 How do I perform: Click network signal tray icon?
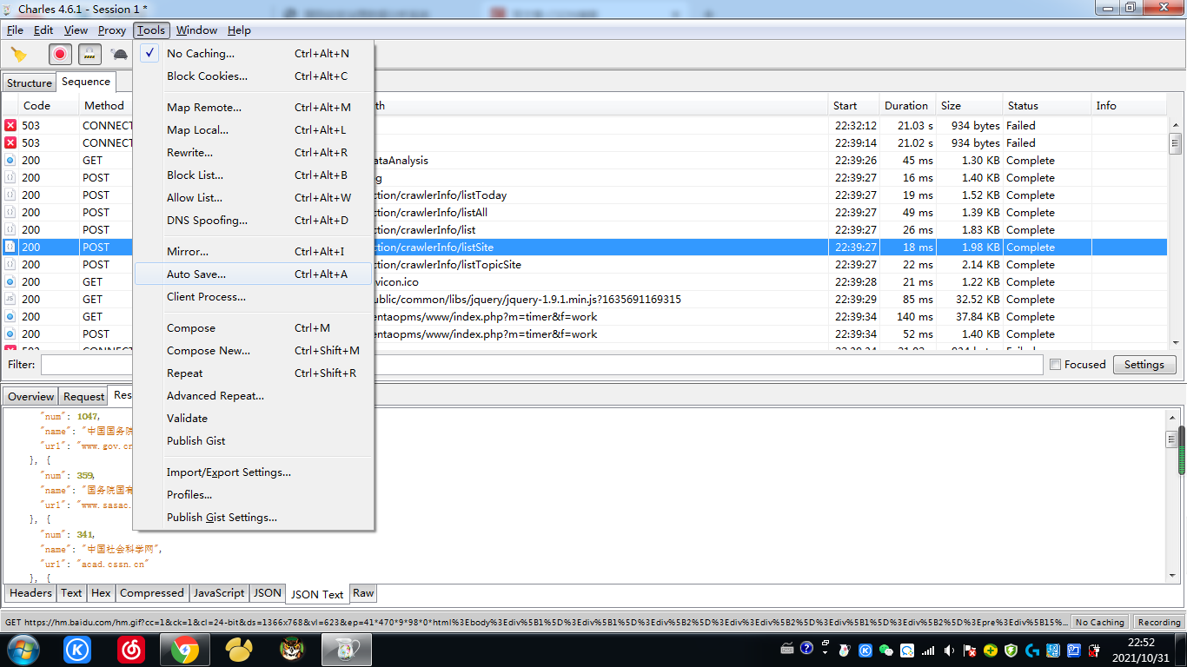tap(928, 650)
